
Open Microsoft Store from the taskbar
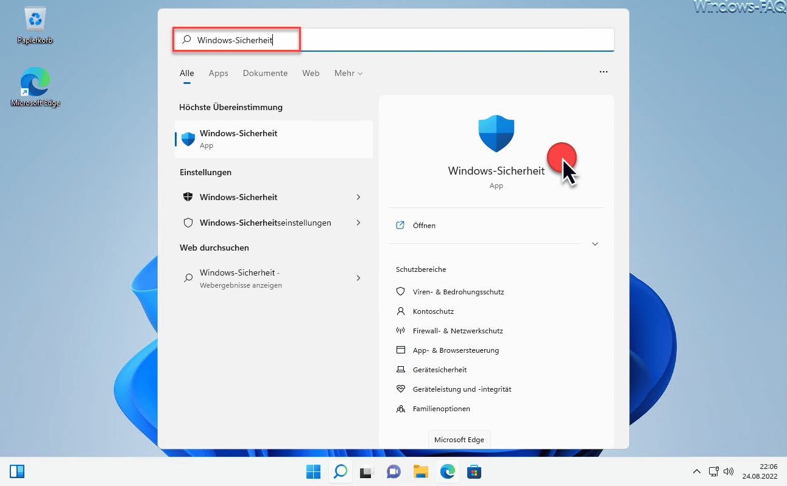tap(474, 471)
